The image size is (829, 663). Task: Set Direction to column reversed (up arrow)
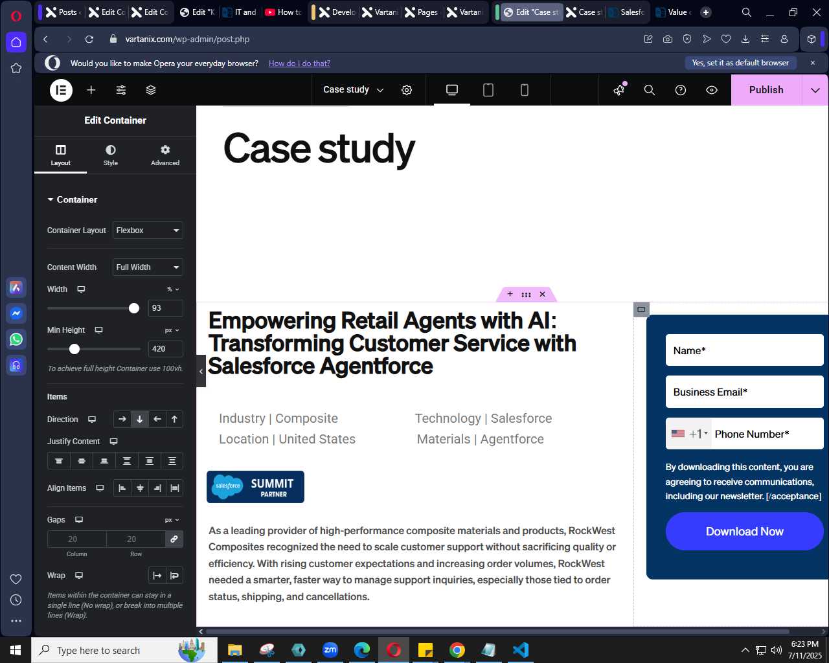pos(174,420)
